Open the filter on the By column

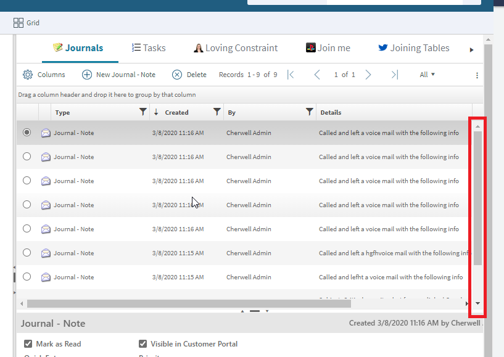point(310,112)
